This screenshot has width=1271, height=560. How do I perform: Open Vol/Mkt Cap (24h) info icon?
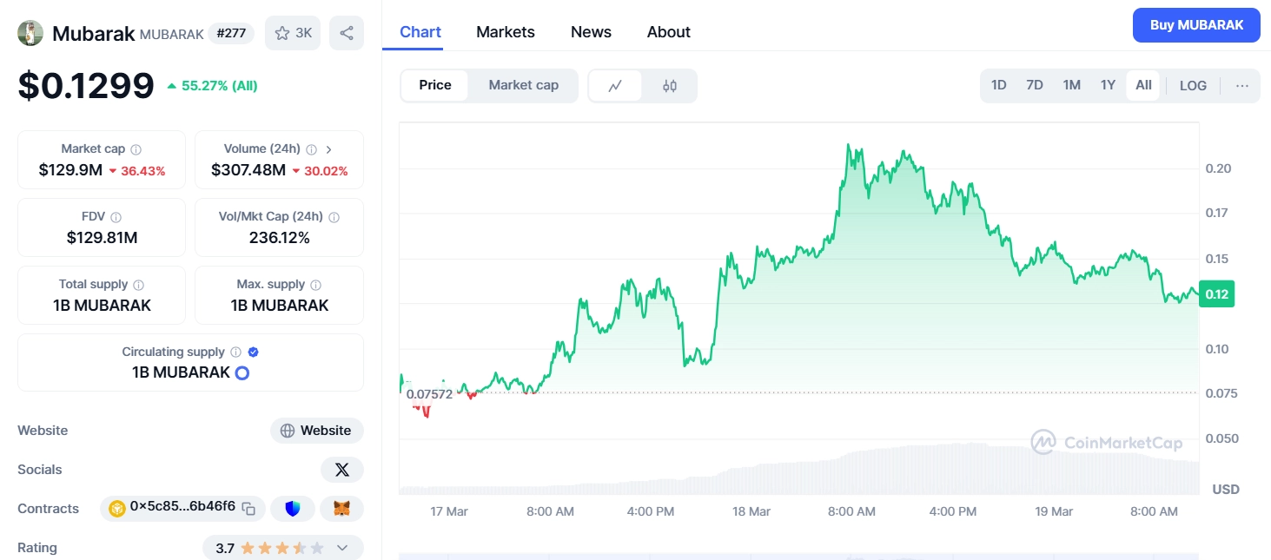pos(334,217)
